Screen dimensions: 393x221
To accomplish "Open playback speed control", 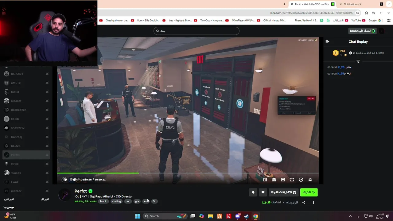I will point(301,180).
